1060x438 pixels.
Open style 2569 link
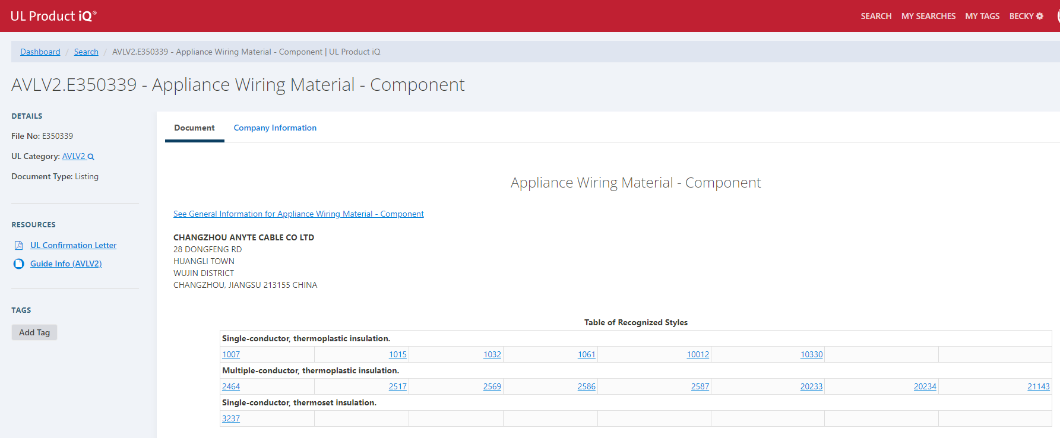pyautogui.click(x=492, y=386)
